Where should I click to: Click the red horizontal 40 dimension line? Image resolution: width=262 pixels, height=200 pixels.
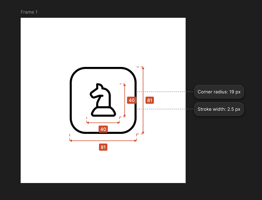coord(94,122)
